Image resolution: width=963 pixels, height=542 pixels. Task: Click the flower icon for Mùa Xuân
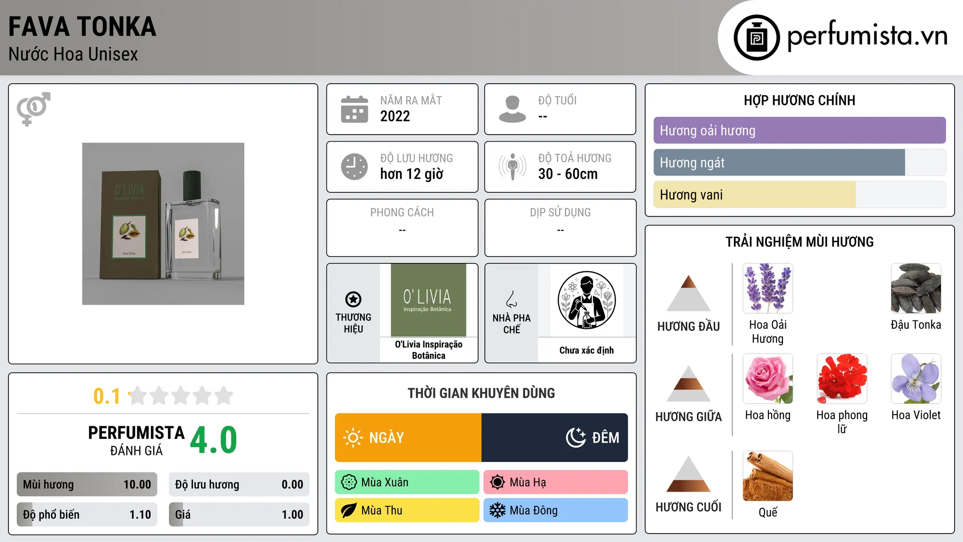click(349, 482)
